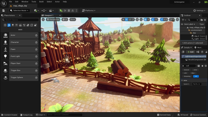Open Details documentation help icon
The height and width of the screenshot is (117, 208).
(202, 52)
